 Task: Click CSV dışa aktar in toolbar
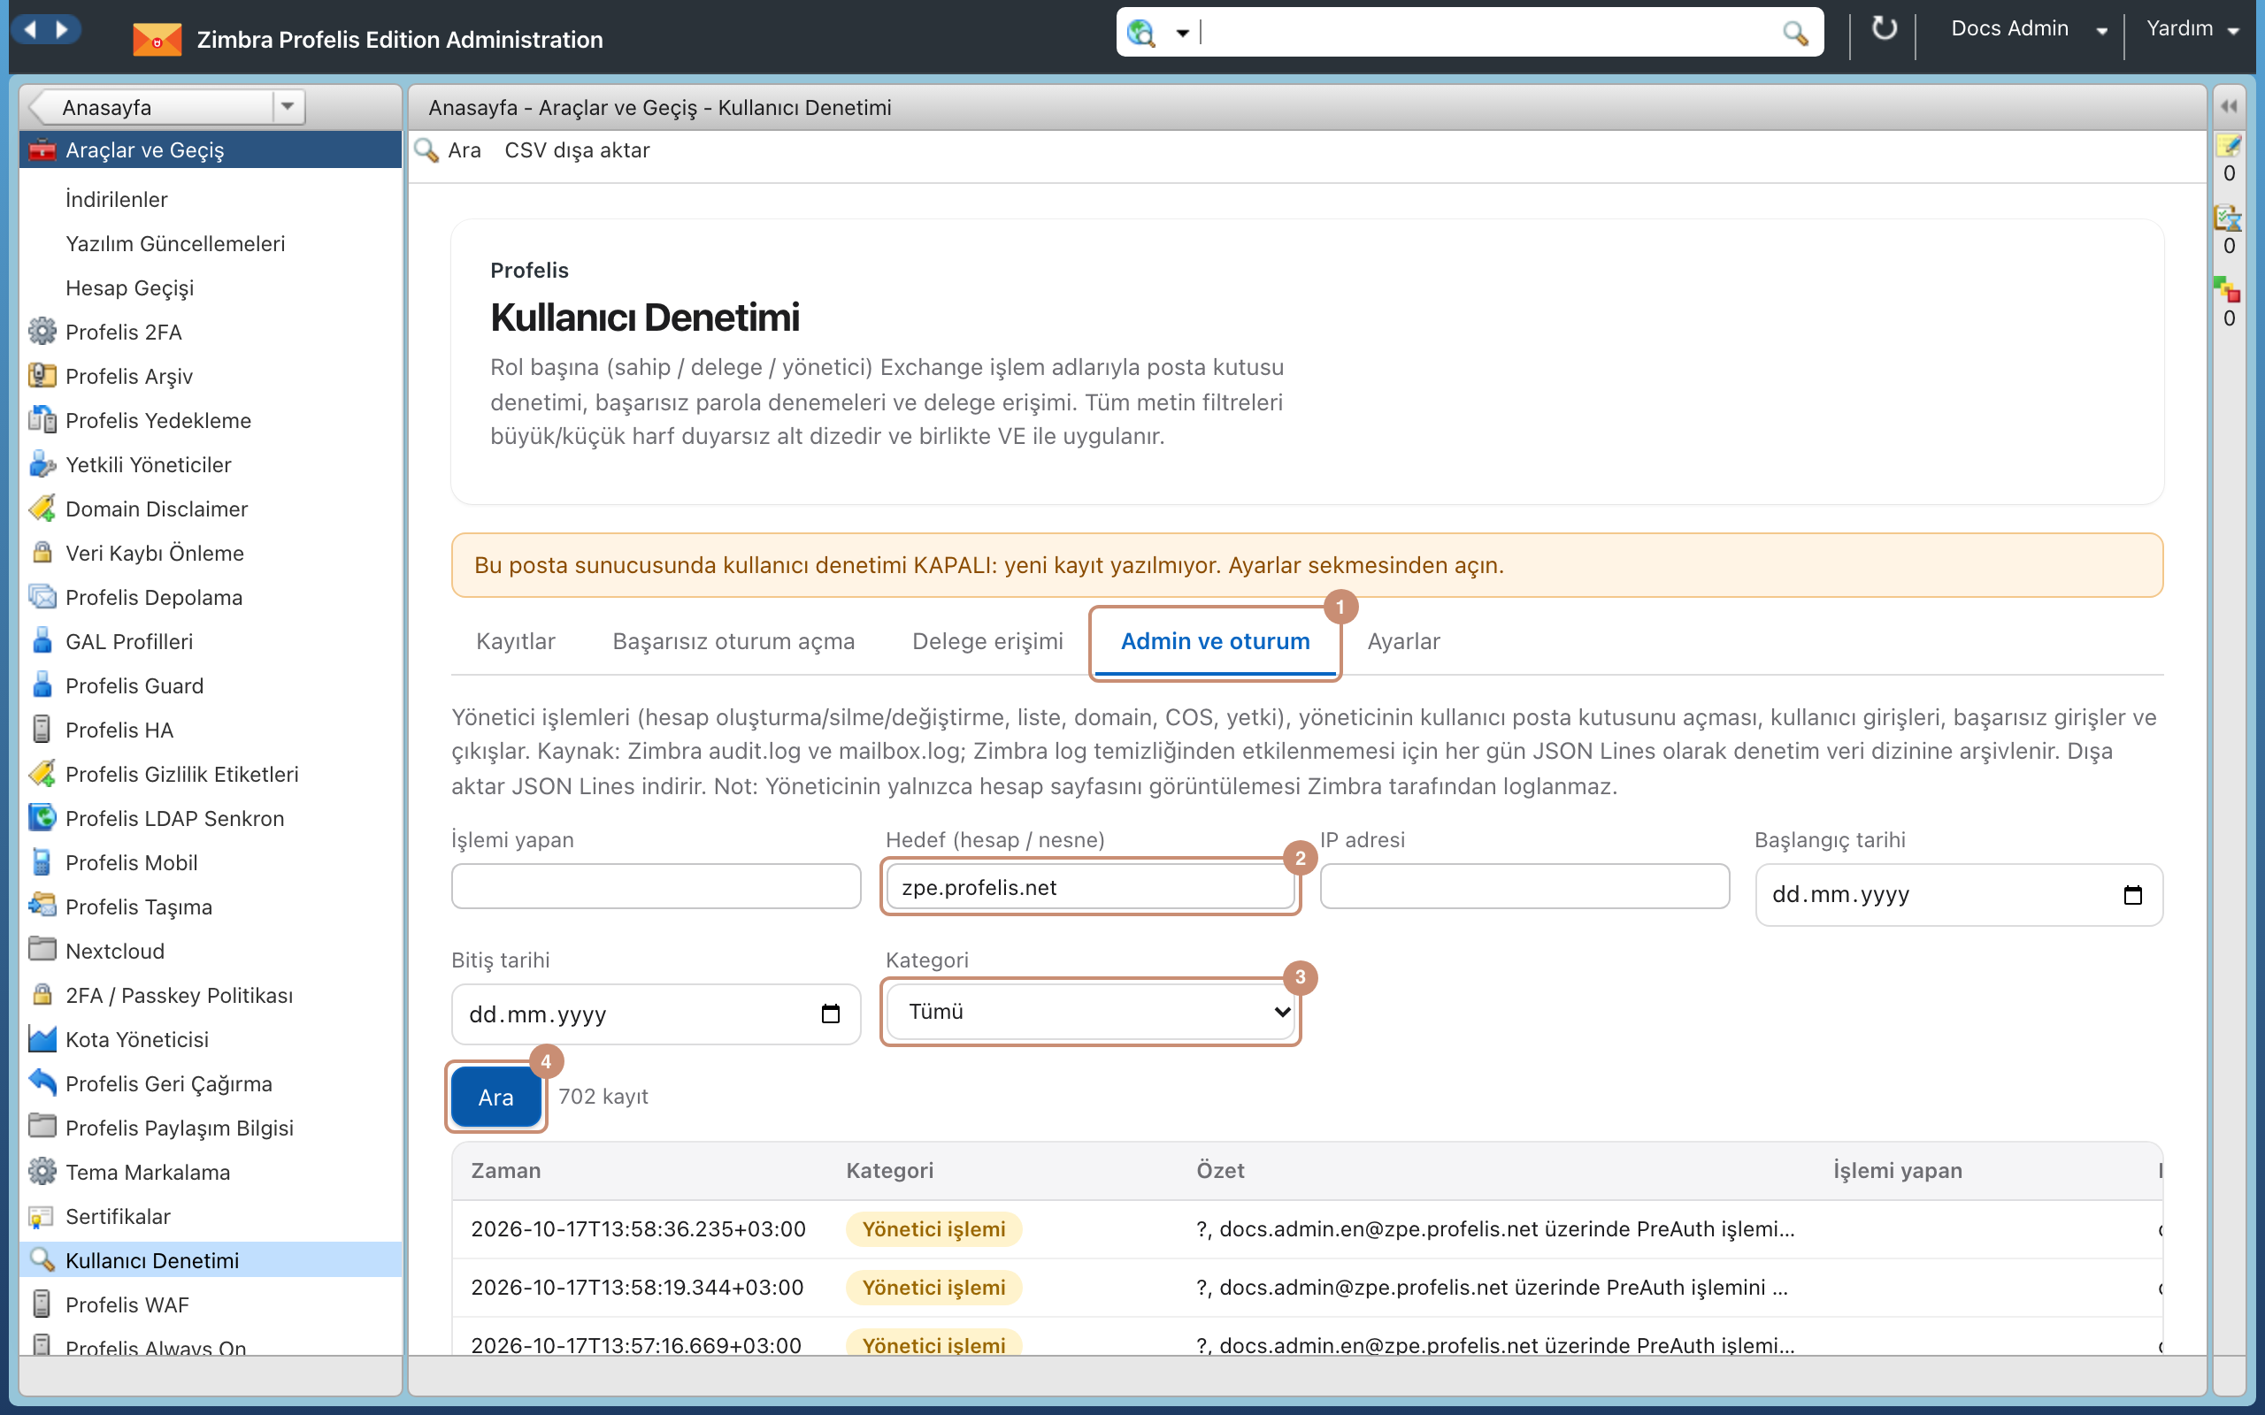(x=577, y=150)
